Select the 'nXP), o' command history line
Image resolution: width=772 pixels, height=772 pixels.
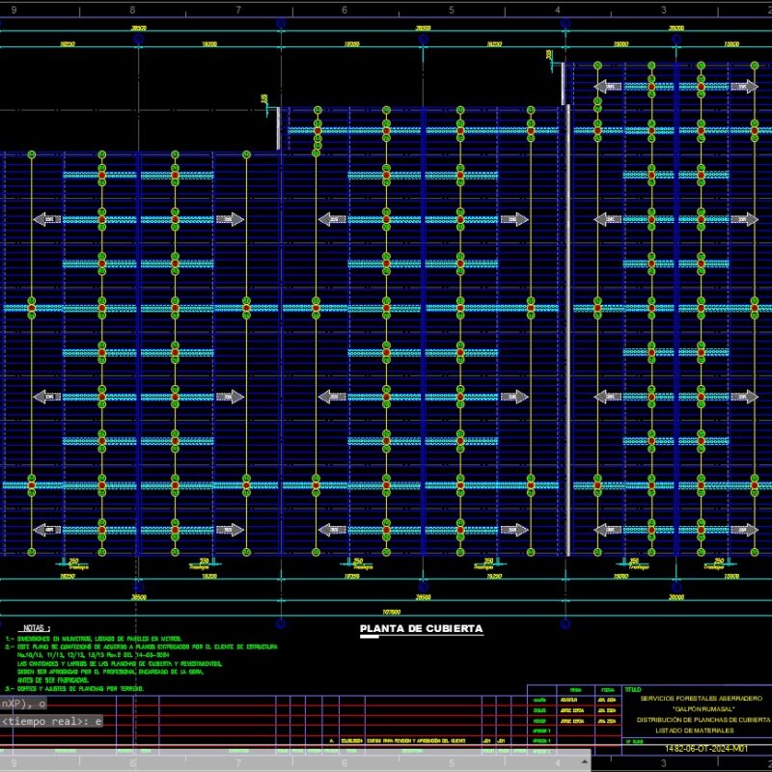pos(23,703)
